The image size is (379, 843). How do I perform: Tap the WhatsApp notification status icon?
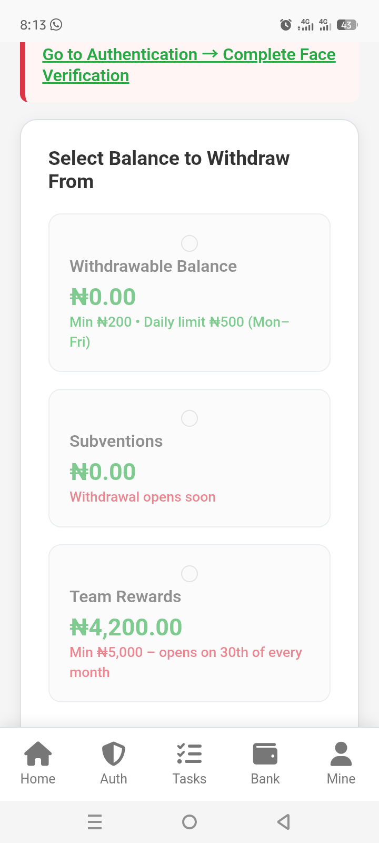click(56, 25)
